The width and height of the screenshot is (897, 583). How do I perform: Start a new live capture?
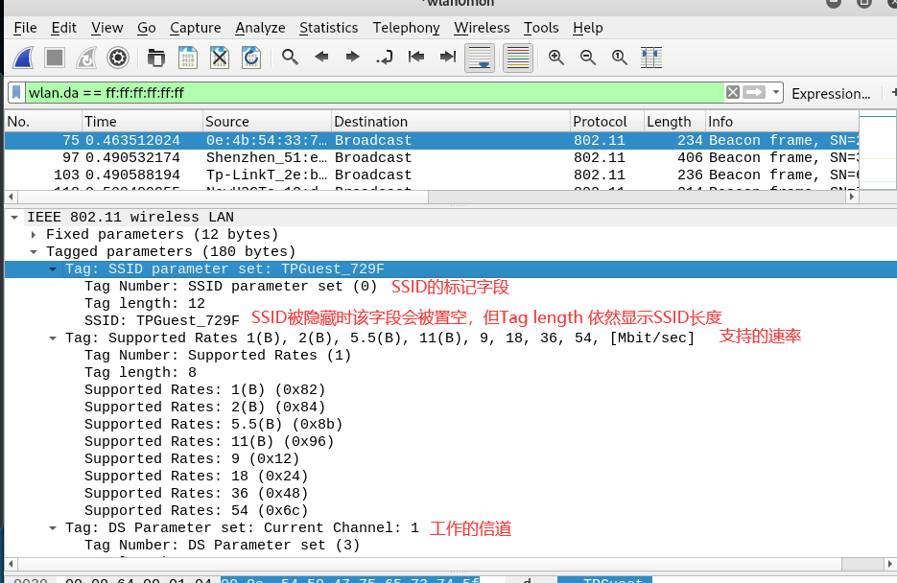coord(23,58)
